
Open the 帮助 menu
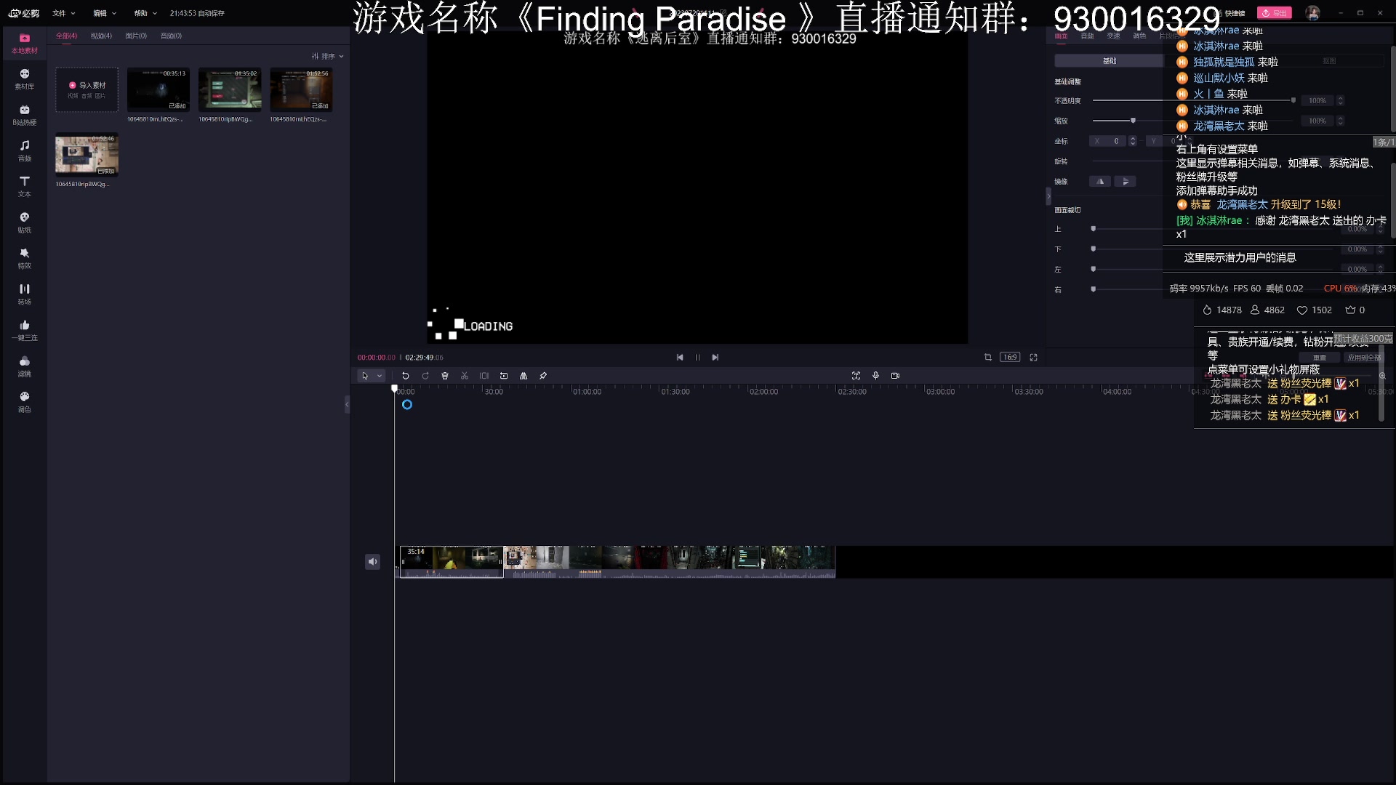(x=145, y=13)
